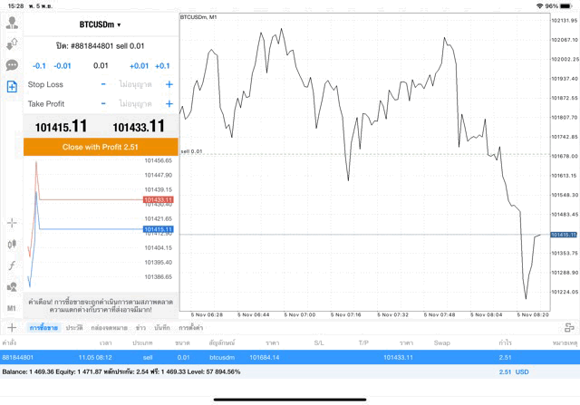Switch to the ประวัติ history tab
The height and width of the screenshot is (405, 580).
[x=74, y=327]
